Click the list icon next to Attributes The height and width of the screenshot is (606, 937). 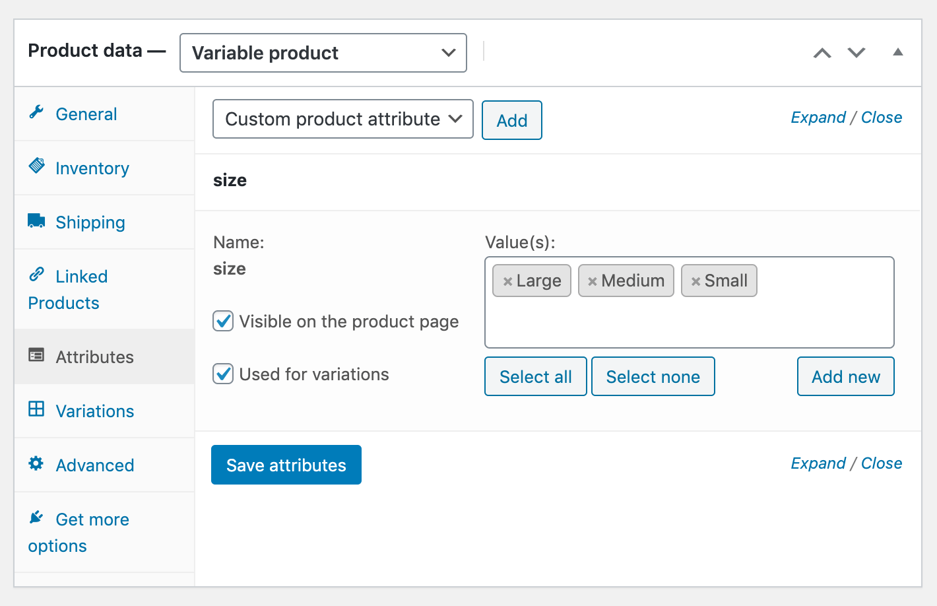pyautogui.click(x=36, y=356)
